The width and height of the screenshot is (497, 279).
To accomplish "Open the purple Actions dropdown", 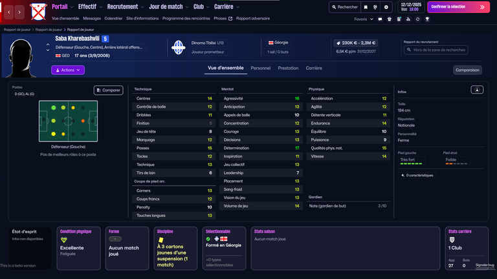I will (x=68, y=70).
